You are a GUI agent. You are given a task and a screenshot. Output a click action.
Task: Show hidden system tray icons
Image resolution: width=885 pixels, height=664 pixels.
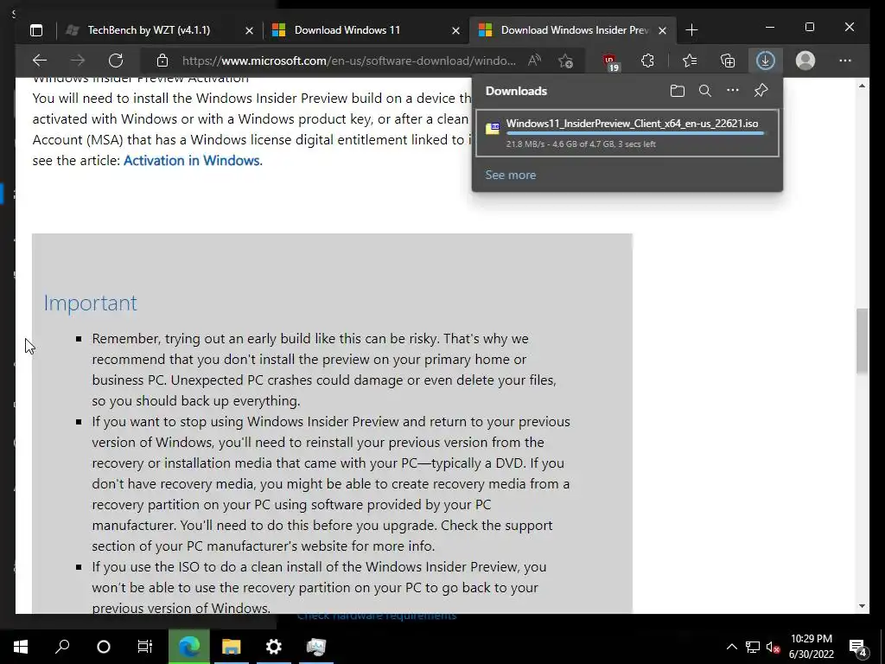[731, 647]
